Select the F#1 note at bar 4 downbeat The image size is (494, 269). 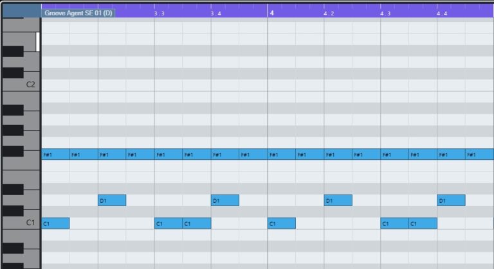(x=282, y=154)
